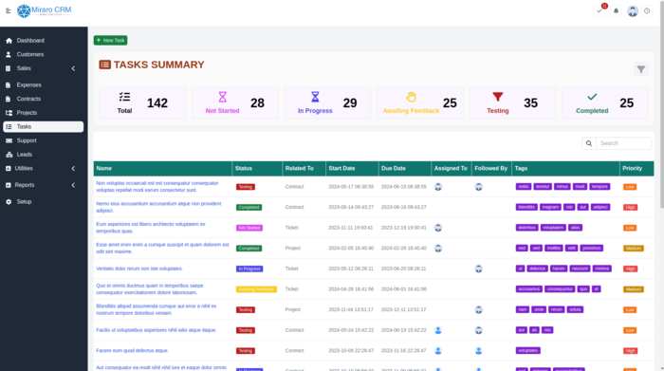Click the Customers person icon in sidebar
Viewport: 664px width, 371px height.
pyautogui.click(x=9, y=55)
